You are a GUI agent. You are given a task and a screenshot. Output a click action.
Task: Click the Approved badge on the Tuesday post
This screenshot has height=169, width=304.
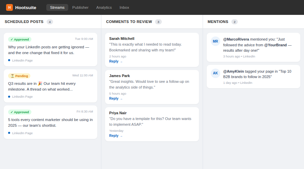(20, 39)
